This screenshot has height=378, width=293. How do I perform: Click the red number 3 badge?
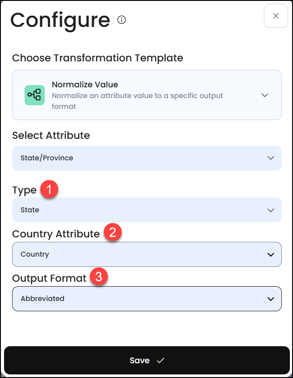(x=99, y=277)
